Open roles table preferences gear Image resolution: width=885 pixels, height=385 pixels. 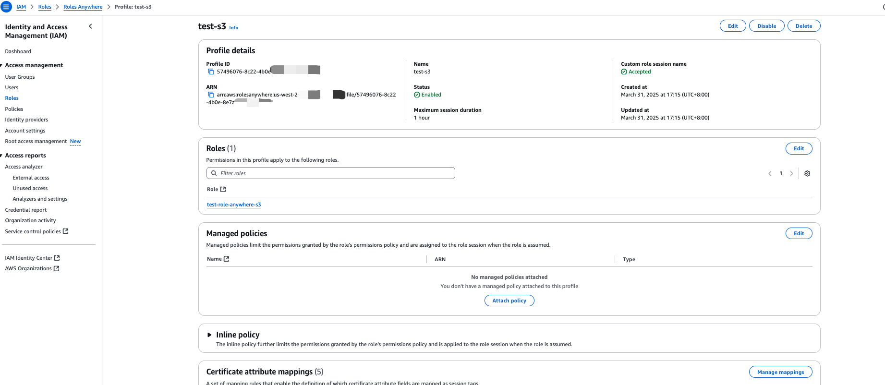(x=807, y=174)
